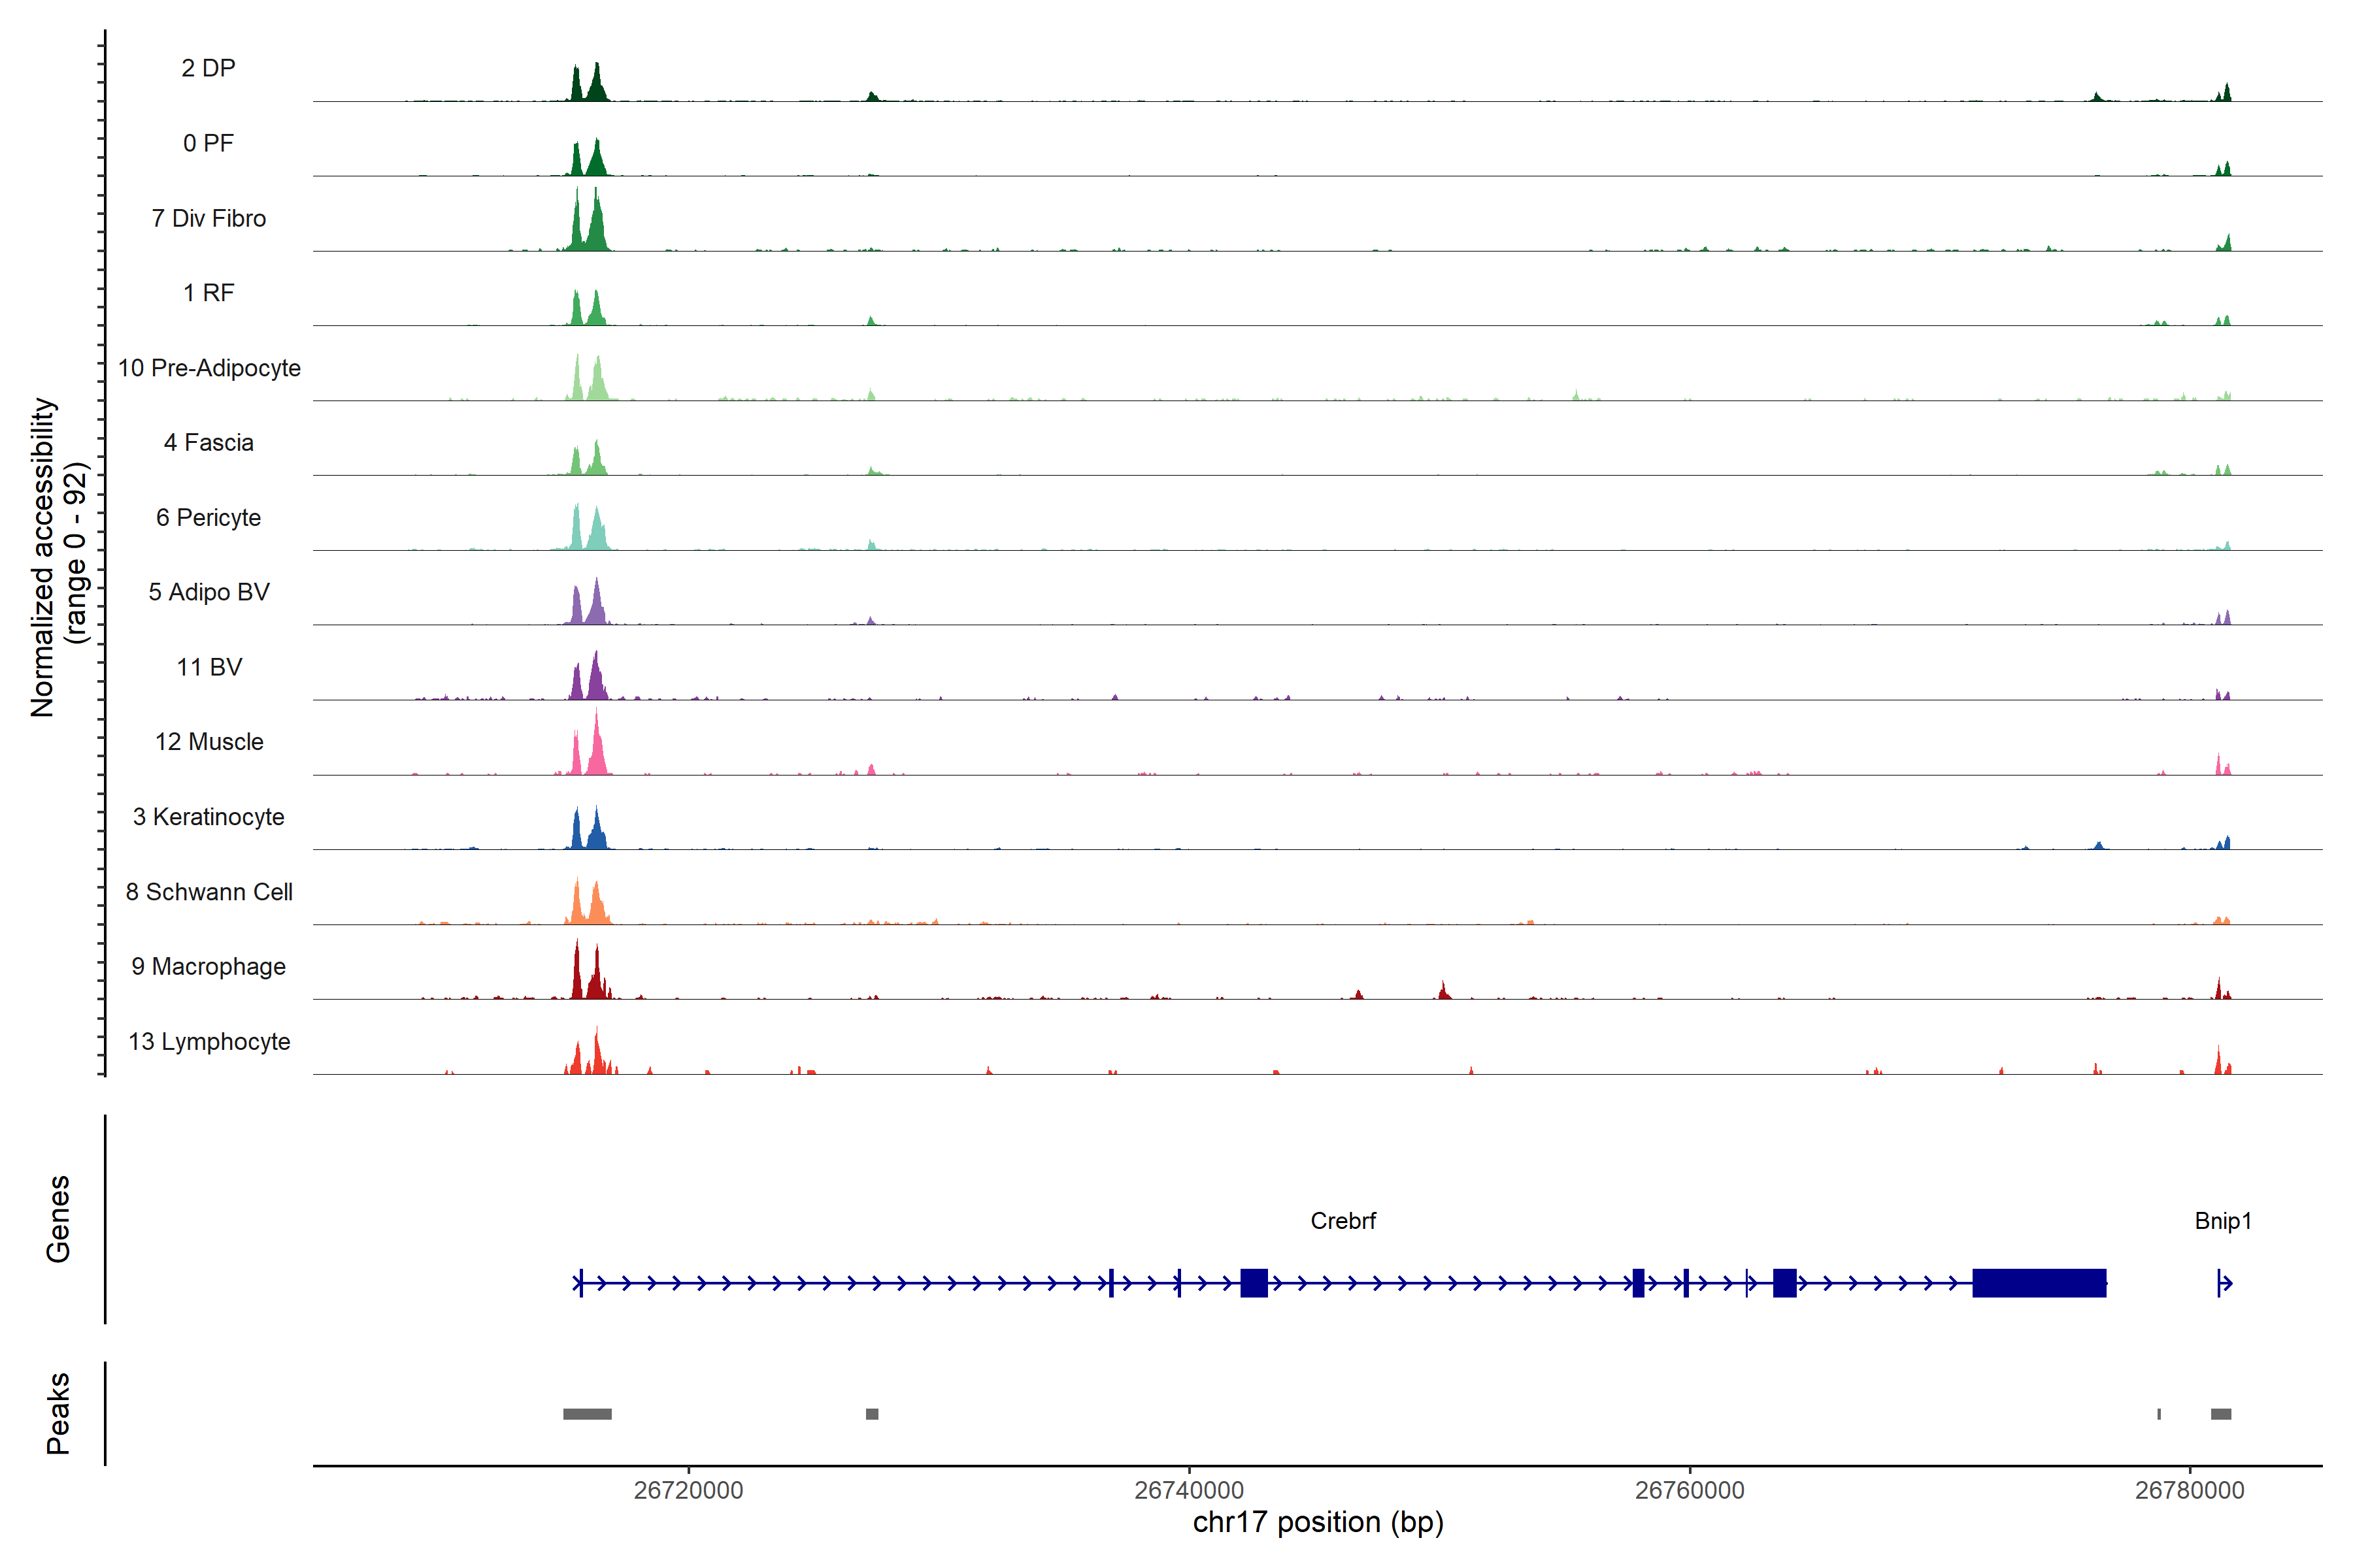Click the largest Crebrf exon block
Viewport: 2353px width, 1568px height.
pyautogui.click(x=2039, y=1282)
